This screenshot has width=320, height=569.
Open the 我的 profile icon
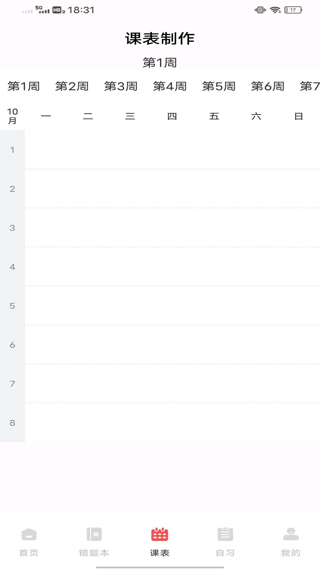pyautogui.click(x=291, y=534)
